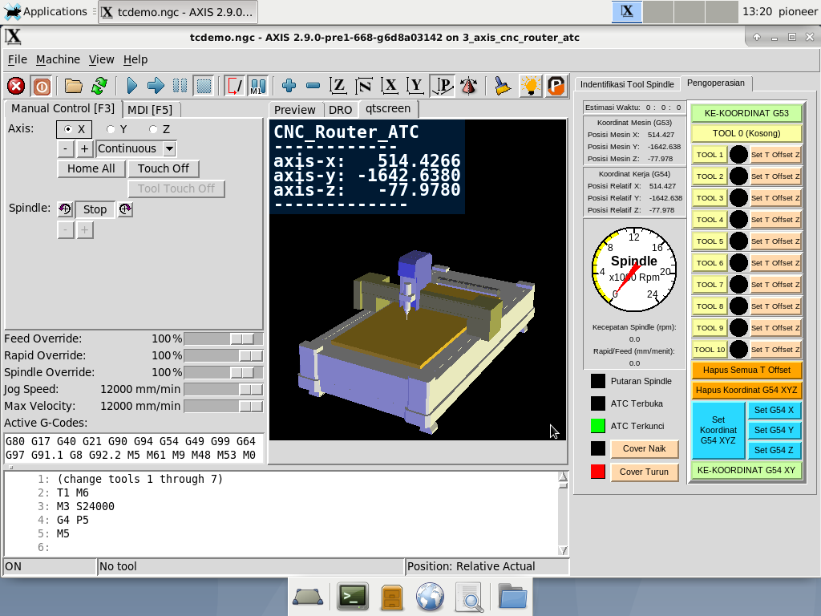Switch to the DRO tab
The image size is (821, 616).
[x=340, y=110]
